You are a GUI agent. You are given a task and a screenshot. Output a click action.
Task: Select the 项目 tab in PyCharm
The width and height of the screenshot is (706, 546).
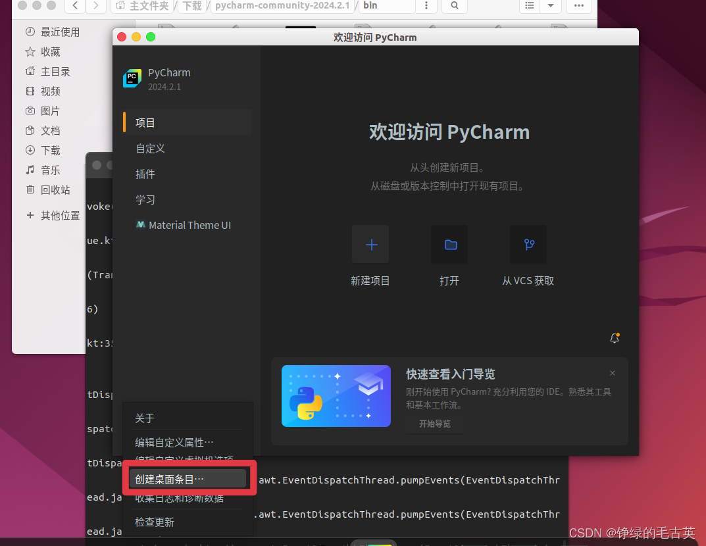[188, 122]
